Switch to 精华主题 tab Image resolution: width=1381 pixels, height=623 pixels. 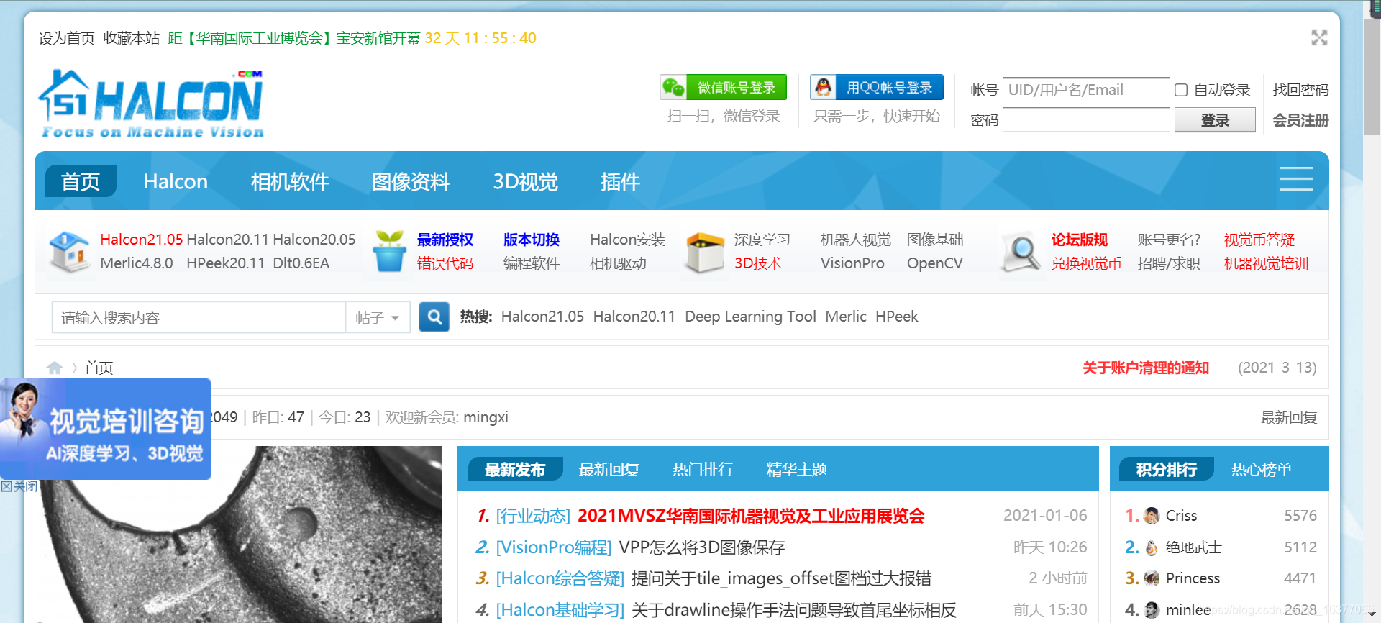tap(797, 470)
